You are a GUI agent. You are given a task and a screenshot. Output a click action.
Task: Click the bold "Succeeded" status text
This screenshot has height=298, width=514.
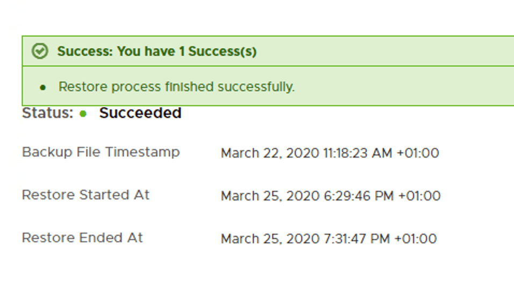click(x=140, y=113)
